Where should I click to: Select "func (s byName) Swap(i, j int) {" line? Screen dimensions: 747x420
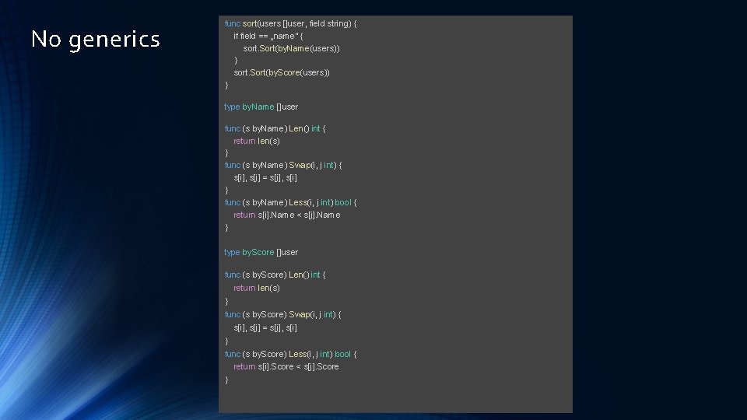pos(283,165)
